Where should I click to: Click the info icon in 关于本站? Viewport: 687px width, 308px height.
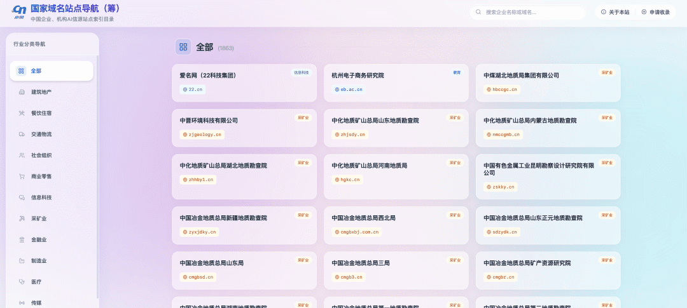tap(603, 12)
